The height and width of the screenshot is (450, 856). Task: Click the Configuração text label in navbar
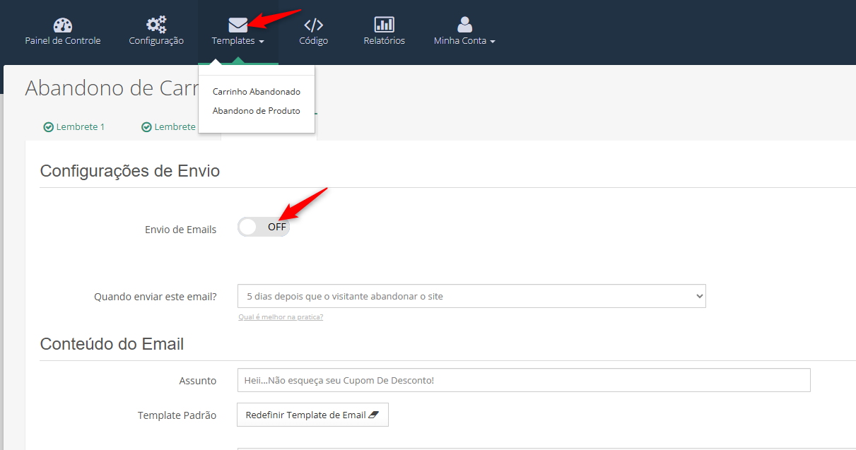click(156, 41)
